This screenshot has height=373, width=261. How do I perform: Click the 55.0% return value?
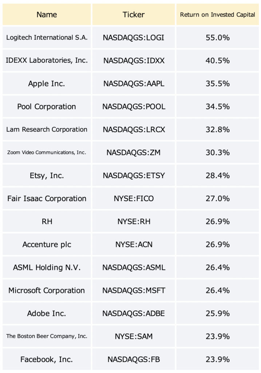click(x=218, y=38)
